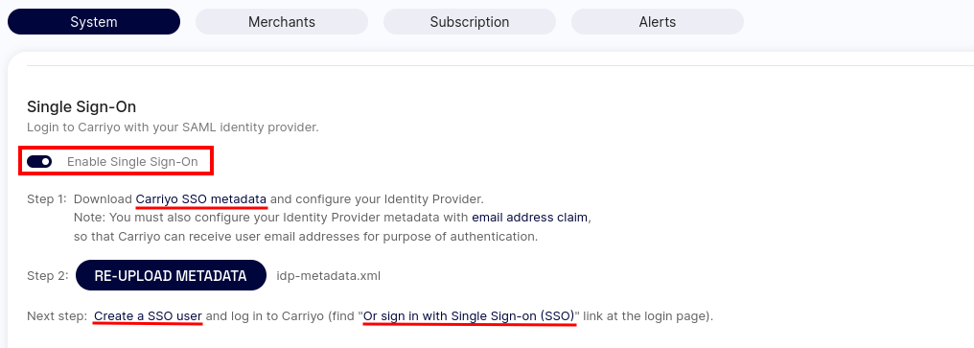Screen dimensions: 974x348
Task: Click the Enable Single Sign-On label text
Action: (132, 162)
